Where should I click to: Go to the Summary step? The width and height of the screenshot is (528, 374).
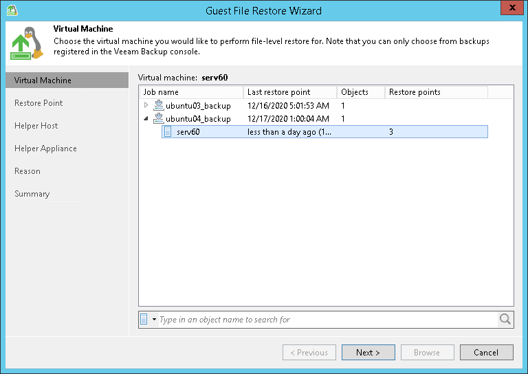coord(32,194)
